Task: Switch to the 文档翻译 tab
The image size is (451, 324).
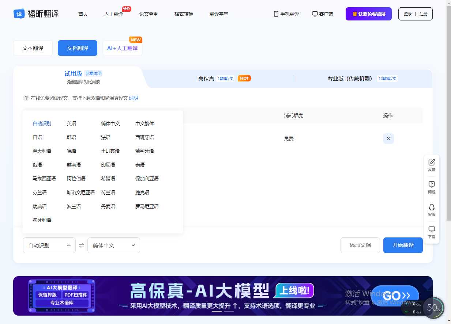Action: [78, 48]
